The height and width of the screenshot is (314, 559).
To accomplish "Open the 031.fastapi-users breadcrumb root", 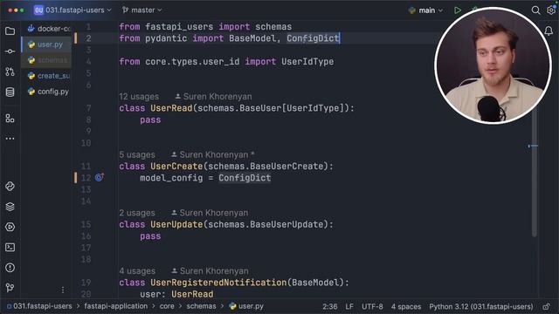I will [39, 306].
